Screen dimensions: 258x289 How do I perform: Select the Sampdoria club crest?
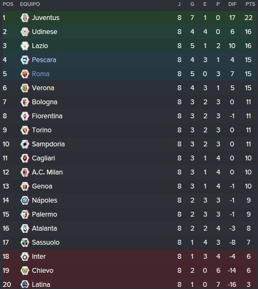(x=25, y=144)
